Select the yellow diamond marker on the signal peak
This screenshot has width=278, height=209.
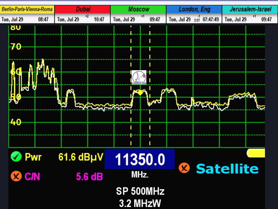tap(140, 93)
